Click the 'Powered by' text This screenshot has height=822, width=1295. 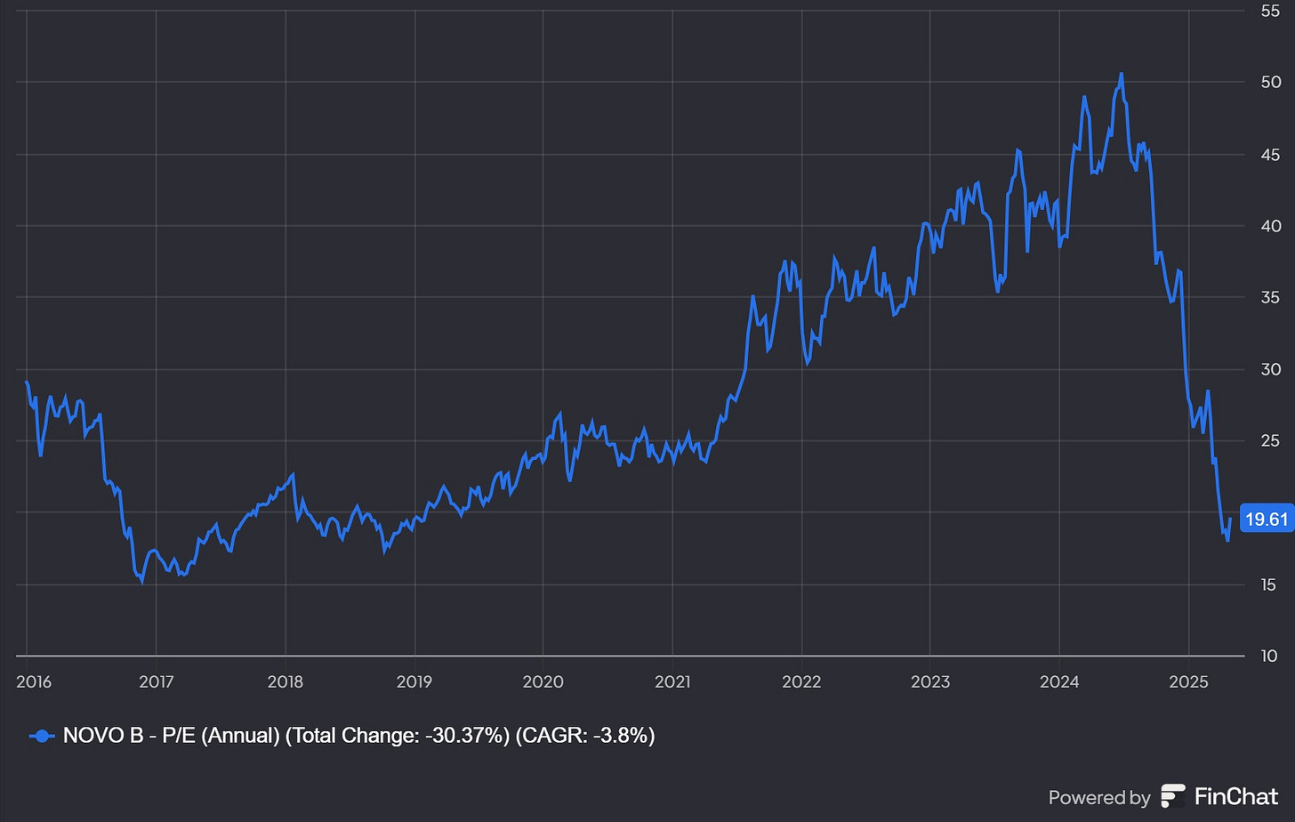click(x=1098, y=798)
